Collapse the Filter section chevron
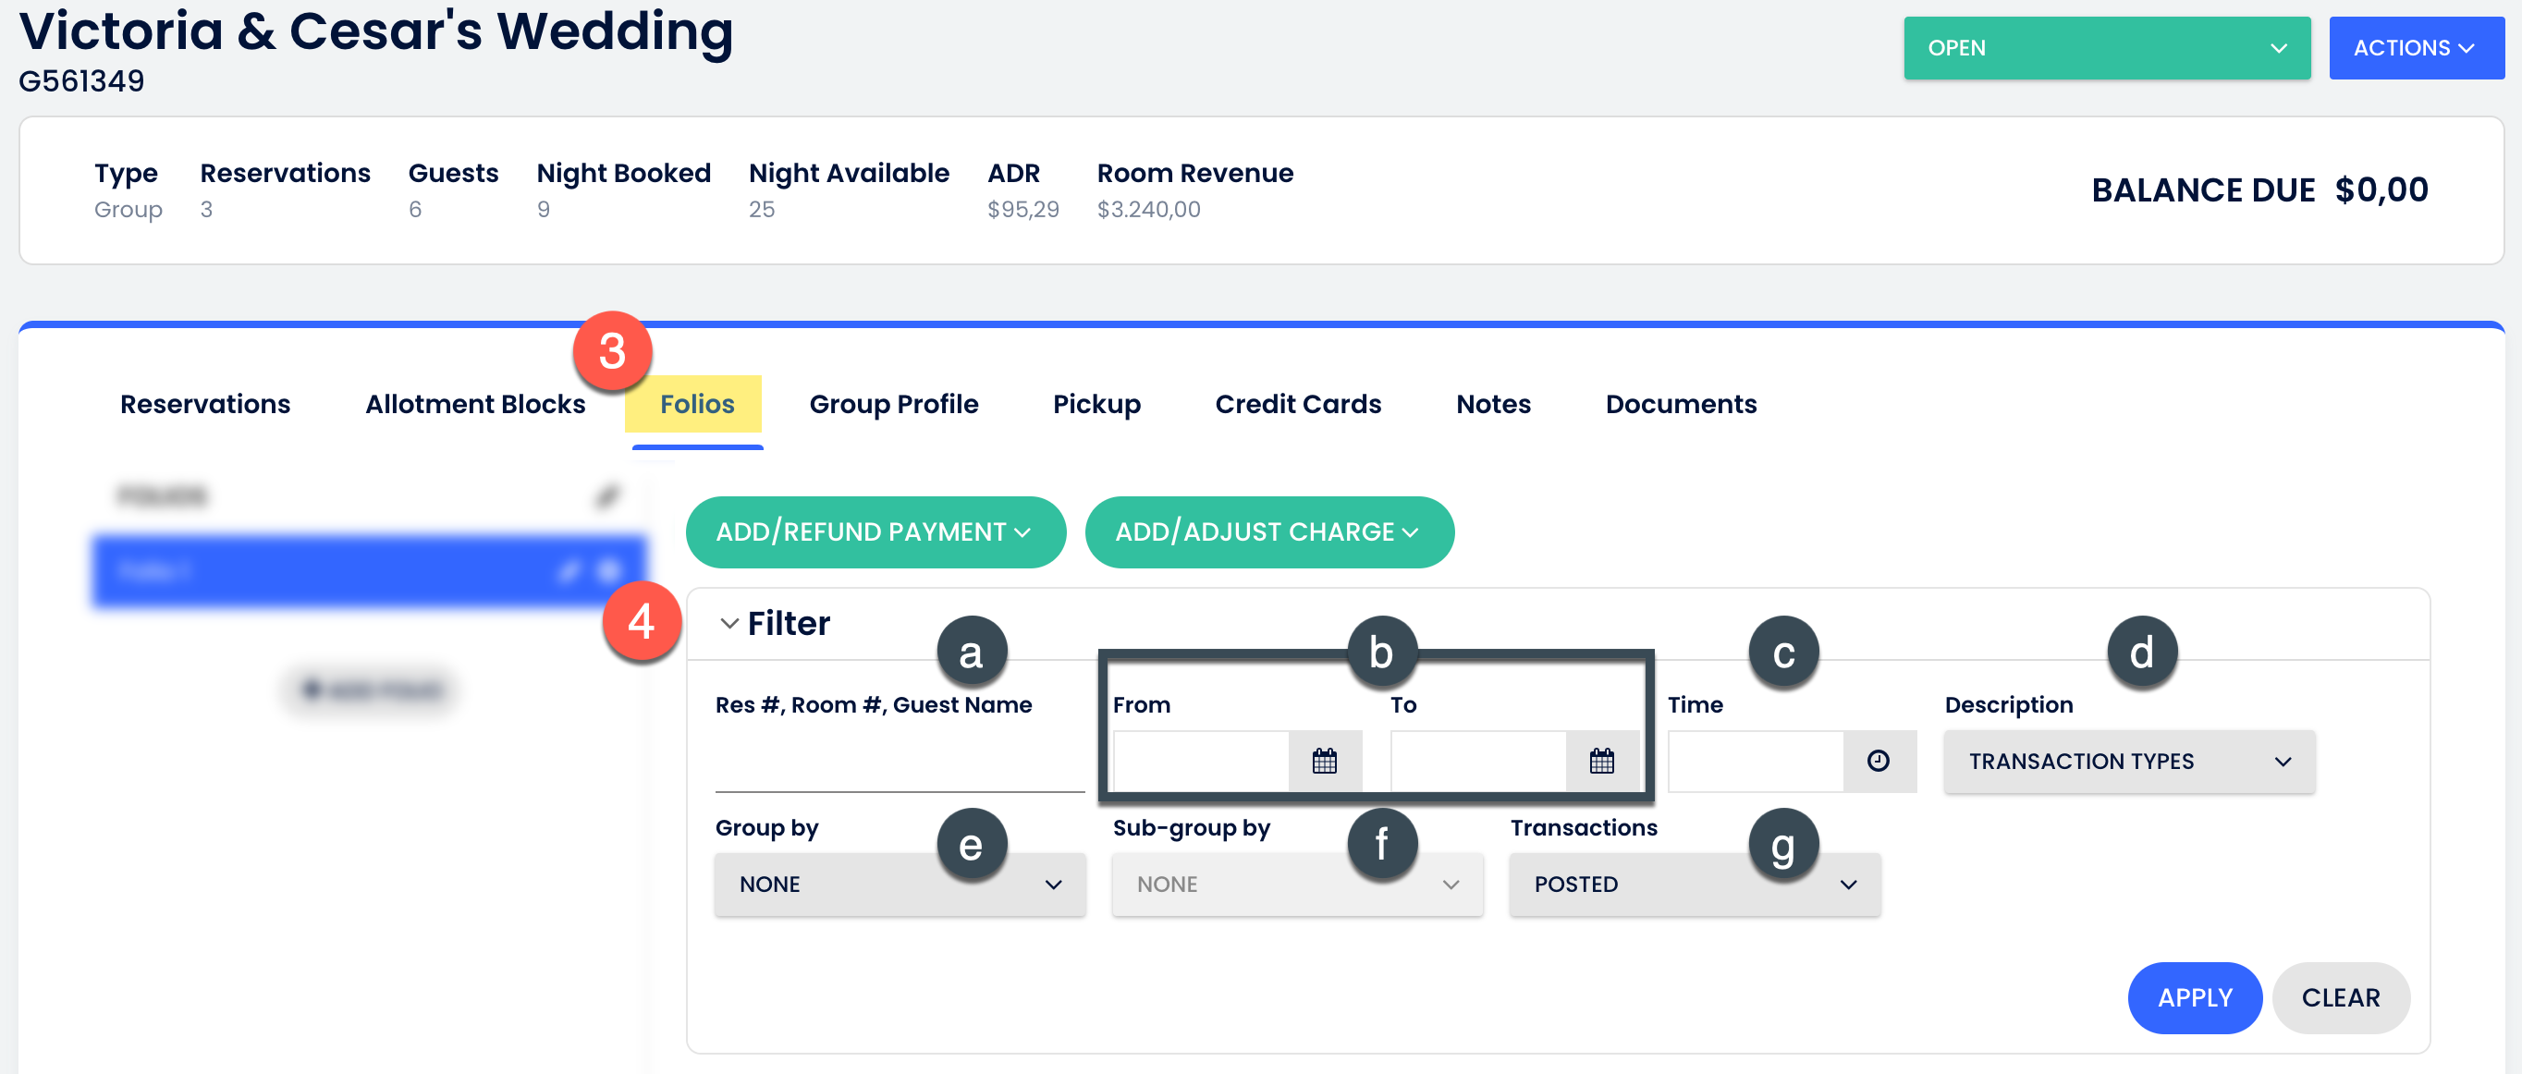 [728, 624]
